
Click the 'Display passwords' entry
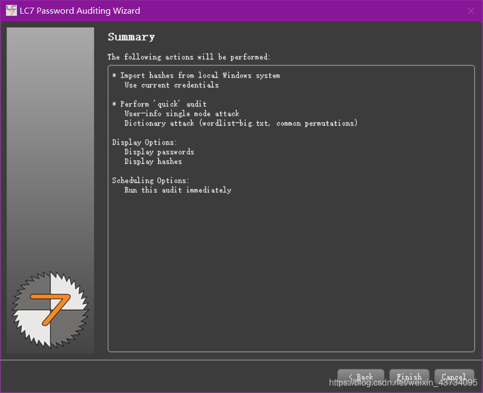point(159,152)
